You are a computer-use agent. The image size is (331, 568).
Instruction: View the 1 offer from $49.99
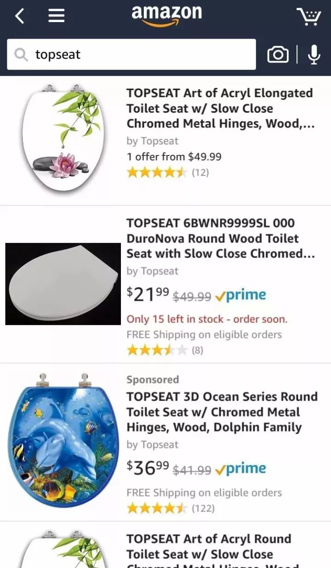174,156
